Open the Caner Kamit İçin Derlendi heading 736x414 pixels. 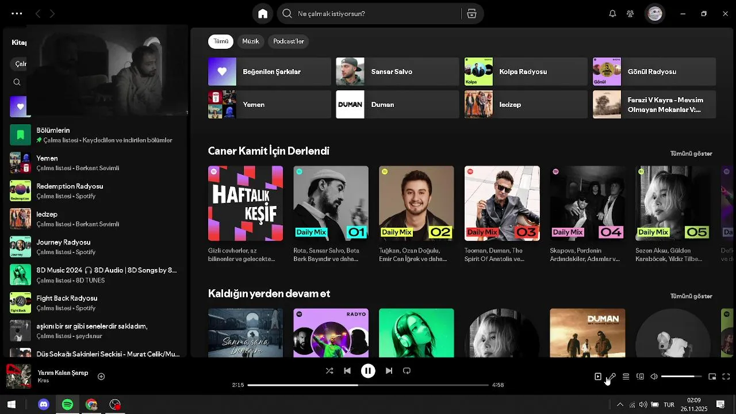(x=269, y=151)
